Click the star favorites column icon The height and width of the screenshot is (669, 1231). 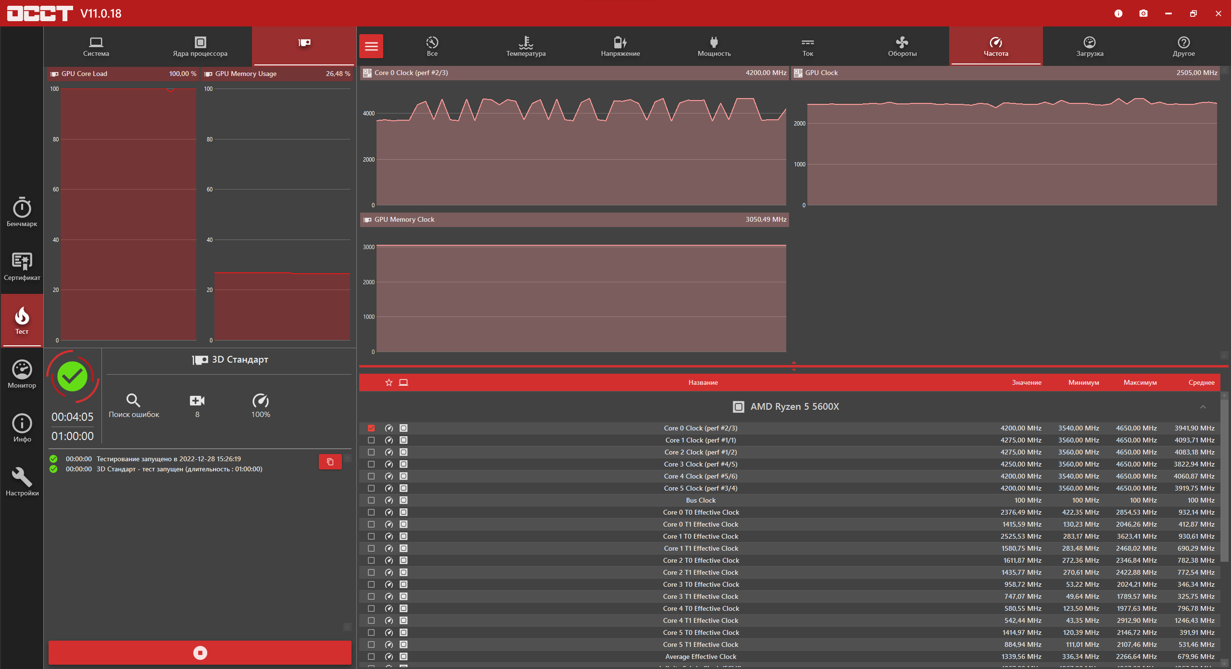pyautogui.click(x=389, y=382)
